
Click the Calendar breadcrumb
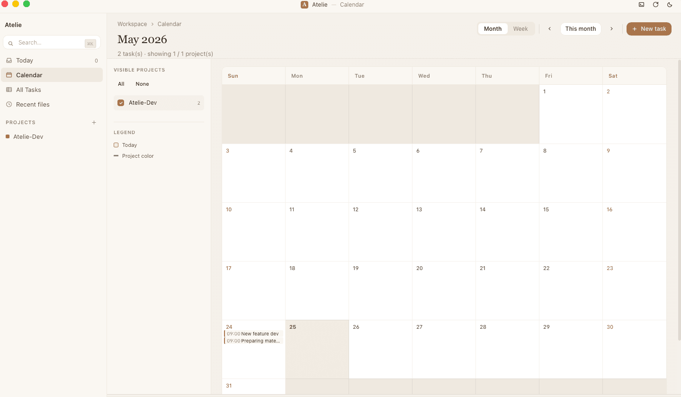pos(170,24)
